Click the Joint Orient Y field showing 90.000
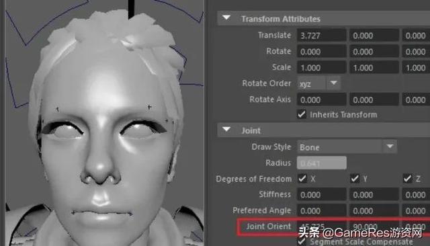Image resolution: width=430 pixels, height=246 pixels. tap(374, 227)
